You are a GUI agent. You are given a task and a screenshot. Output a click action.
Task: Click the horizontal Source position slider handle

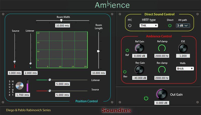(x=50, y=91)
